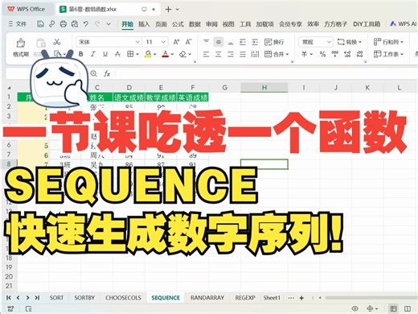
Task: Open the Convert dropdown button
Action: [350, 42]
